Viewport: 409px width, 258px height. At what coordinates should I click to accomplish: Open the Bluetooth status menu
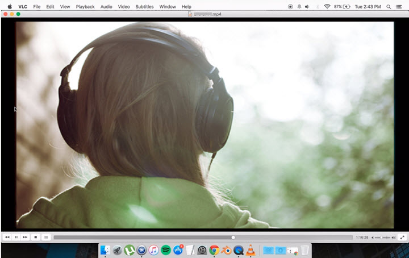pos(318,7)
